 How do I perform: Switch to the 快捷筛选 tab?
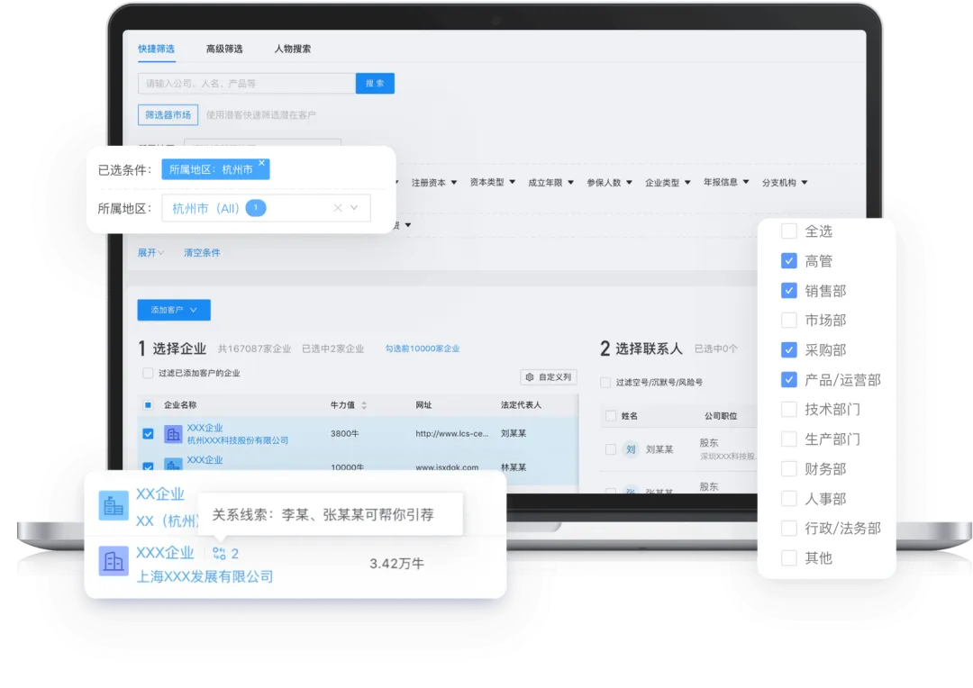156,49
